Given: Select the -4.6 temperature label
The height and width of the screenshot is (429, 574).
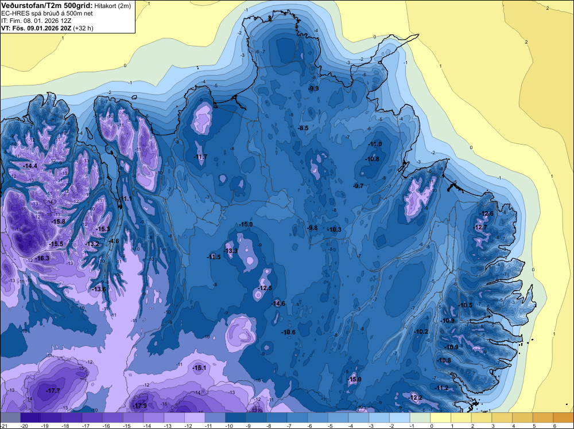Looking at the screenshot, I should coord(114,241).
